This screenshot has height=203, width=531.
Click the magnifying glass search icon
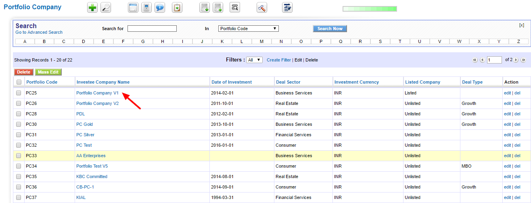tap(106, 8)
